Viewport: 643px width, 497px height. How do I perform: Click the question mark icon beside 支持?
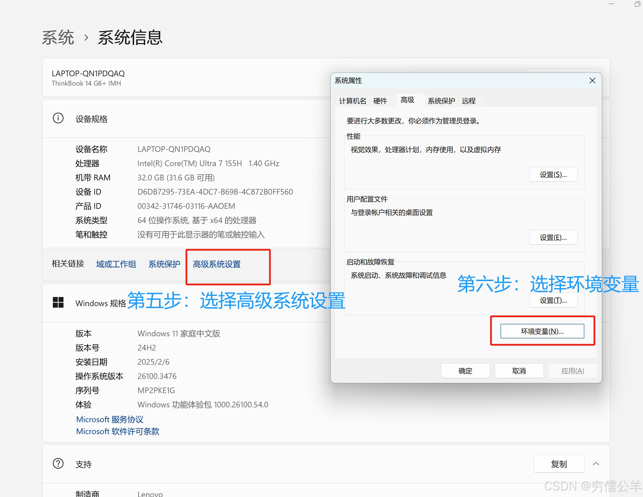(x=58, y=463)
